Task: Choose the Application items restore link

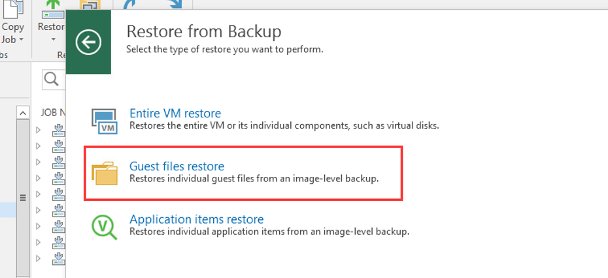Action: pos(196,219)
